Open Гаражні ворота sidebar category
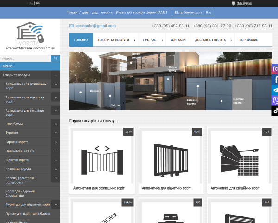The image size is (278, 223). coord(17,142)
